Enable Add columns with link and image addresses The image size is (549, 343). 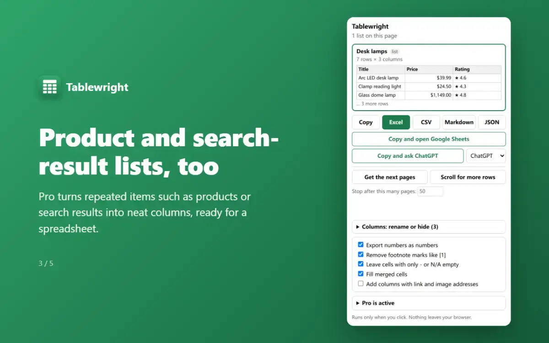pos(361,284)
